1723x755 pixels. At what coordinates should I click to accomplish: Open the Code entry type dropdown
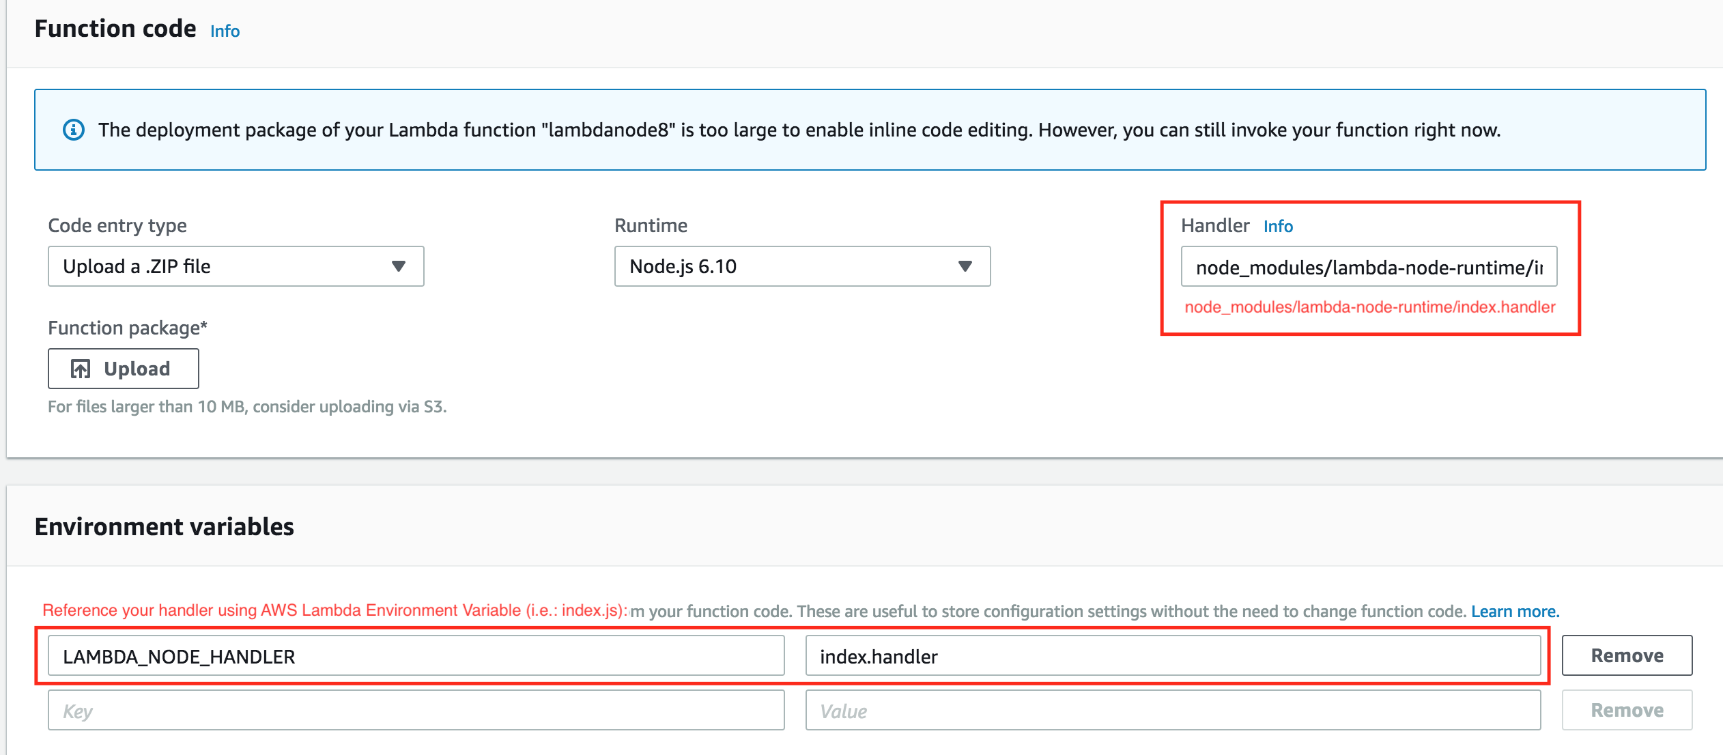[236, 266]
